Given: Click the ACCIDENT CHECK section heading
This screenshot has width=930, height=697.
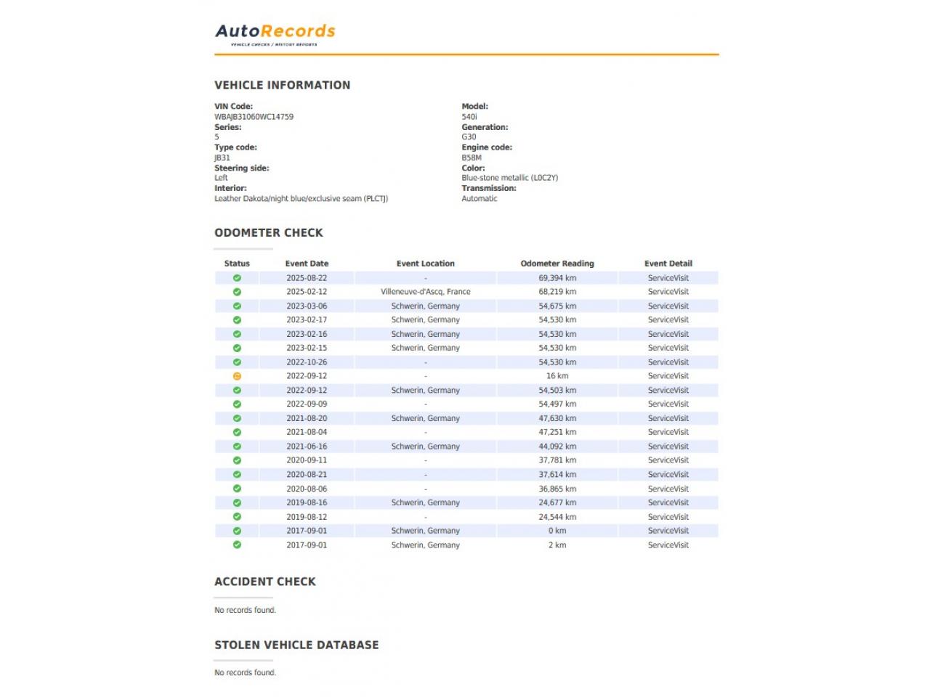Looking at the screenshot, I should [265, 582].
